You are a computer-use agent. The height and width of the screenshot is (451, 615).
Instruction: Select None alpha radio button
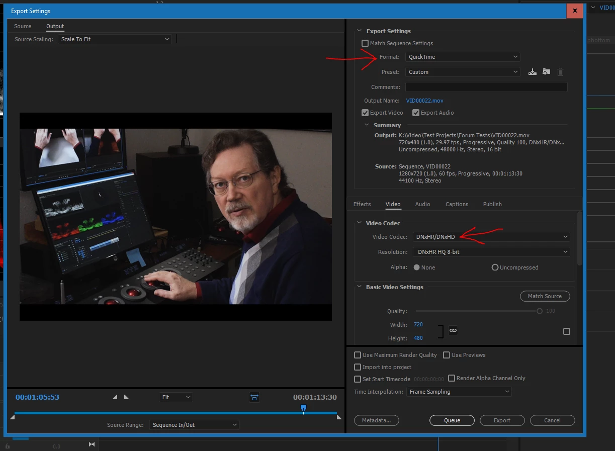[x=416, y=267]
